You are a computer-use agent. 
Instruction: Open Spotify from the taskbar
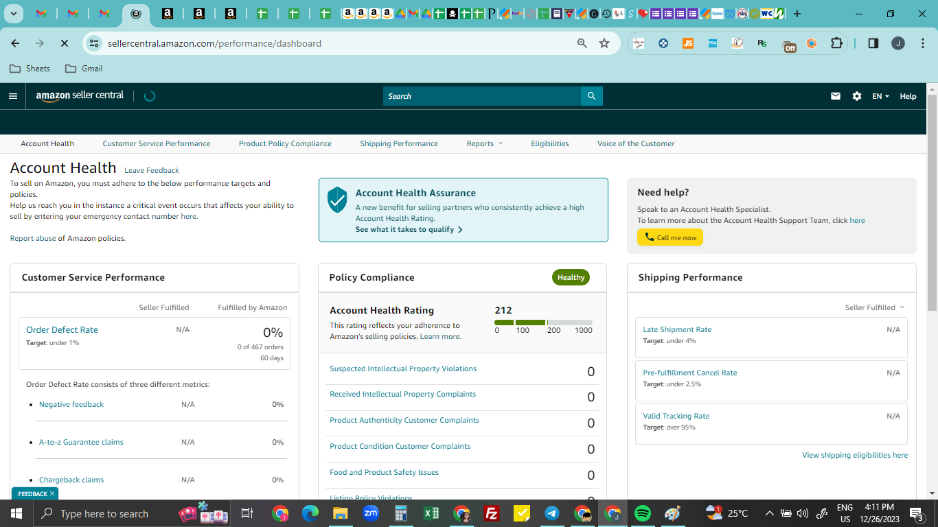642,513
